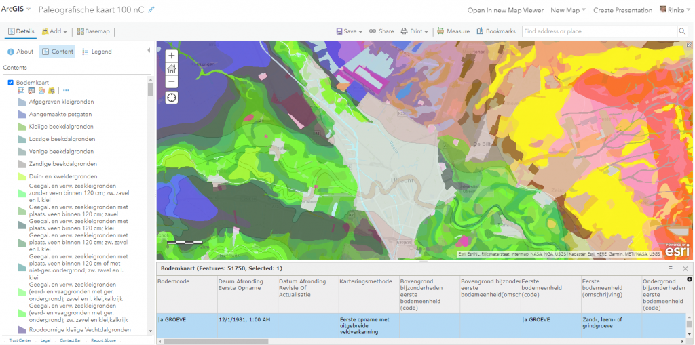Collapse the side panel with the arrow
The image size is (695, 345).
149,51
